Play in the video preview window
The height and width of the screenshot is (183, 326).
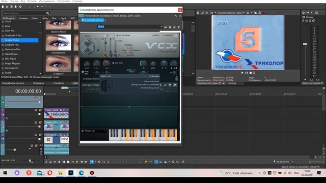[242, 73]
